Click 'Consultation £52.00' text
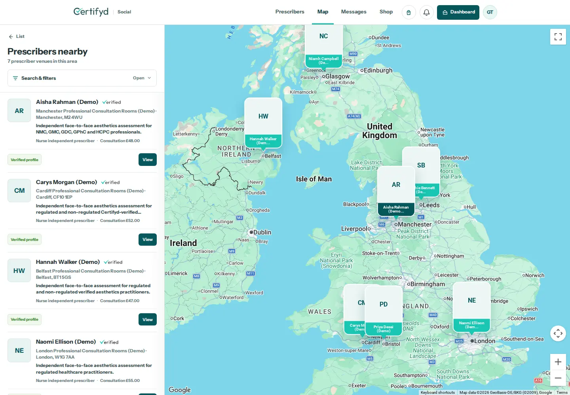Image resolution: width=570 pixels, height=395 pixels. (120, 220)
